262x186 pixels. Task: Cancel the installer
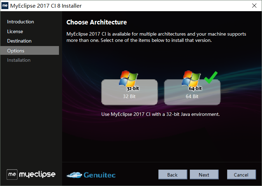click(241, 174)
